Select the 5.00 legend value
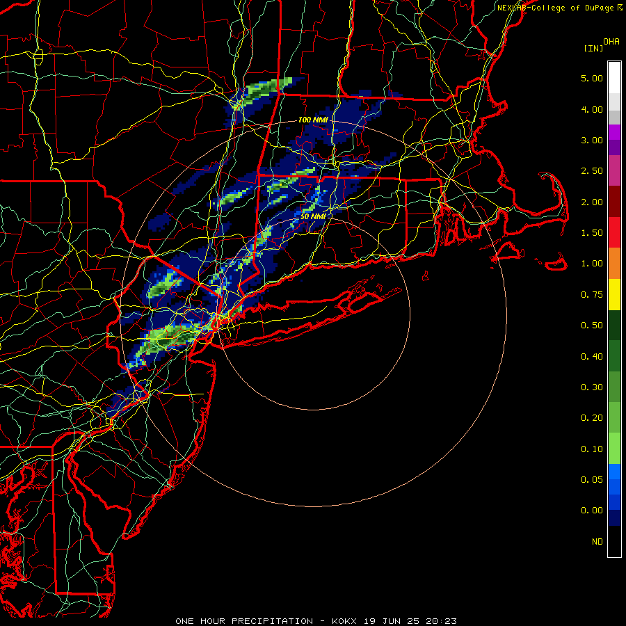Viewport: 626px width, 626px height. point(592,78)
